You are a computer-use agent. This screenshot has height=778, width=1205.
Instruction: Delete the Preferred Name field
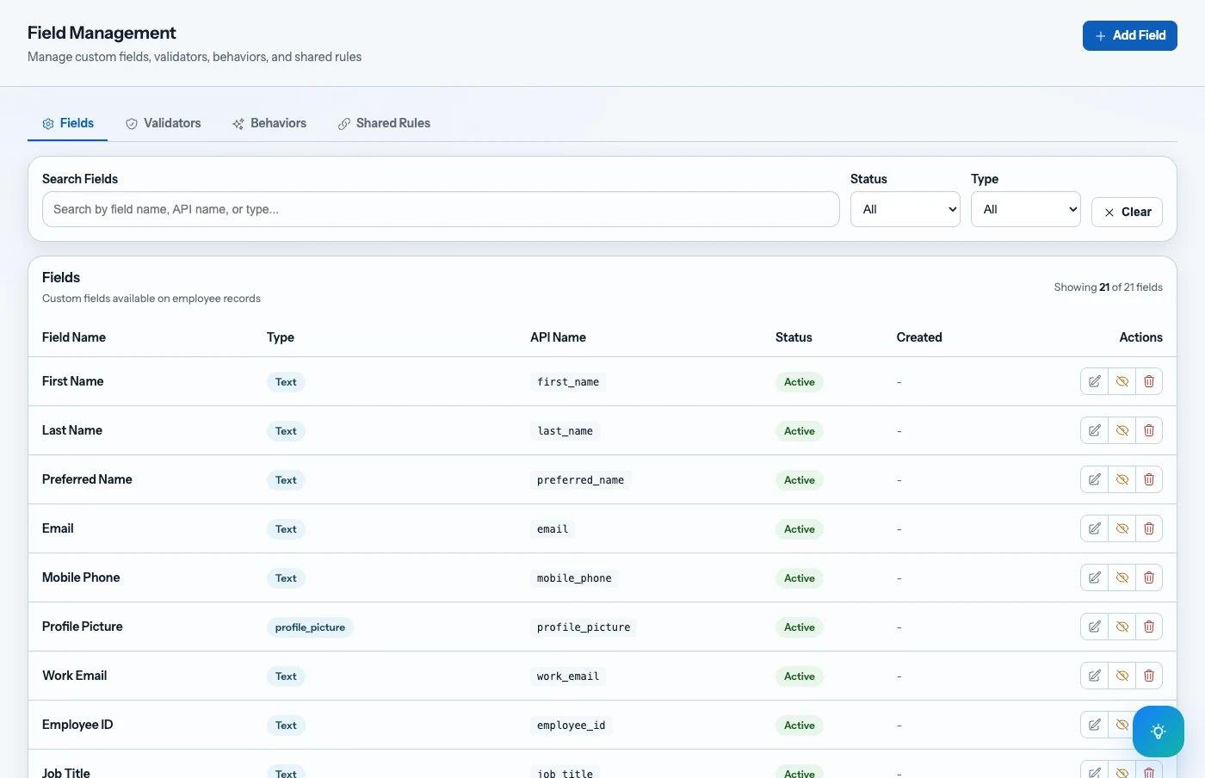point(1149,479)
